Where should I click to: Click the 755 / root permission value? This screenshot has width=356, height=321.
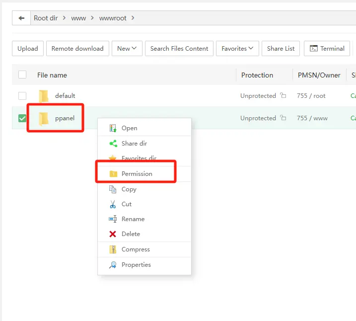311,95
